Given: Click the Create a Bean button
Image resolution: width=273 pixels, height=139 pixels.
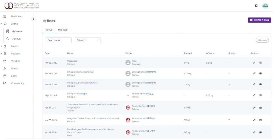Looking at the screenshot, I should tap(259, 20).
